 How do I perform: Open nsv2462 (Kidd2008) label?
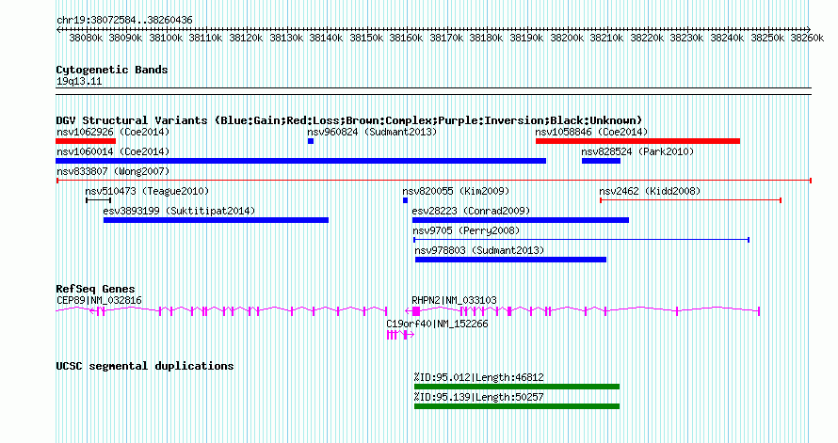point(650,191)
